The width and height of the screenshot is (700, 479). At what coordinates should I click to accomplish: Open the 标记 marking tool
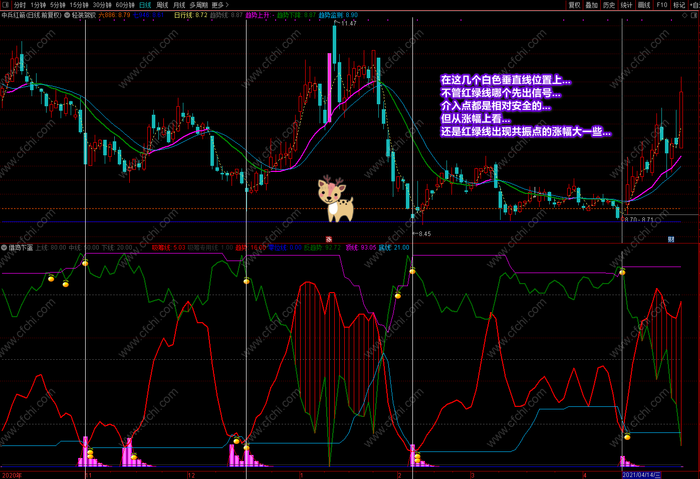tap(679, 5)
